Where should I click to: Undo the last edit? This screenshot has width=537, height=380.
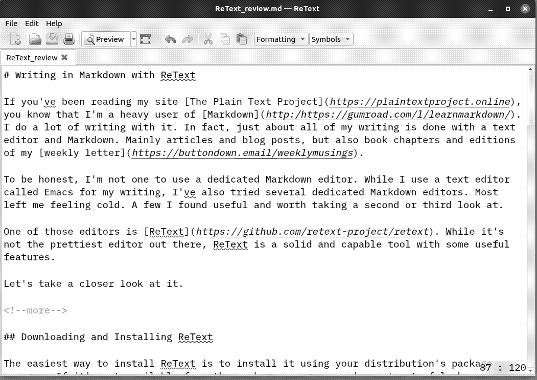[170, 39]
